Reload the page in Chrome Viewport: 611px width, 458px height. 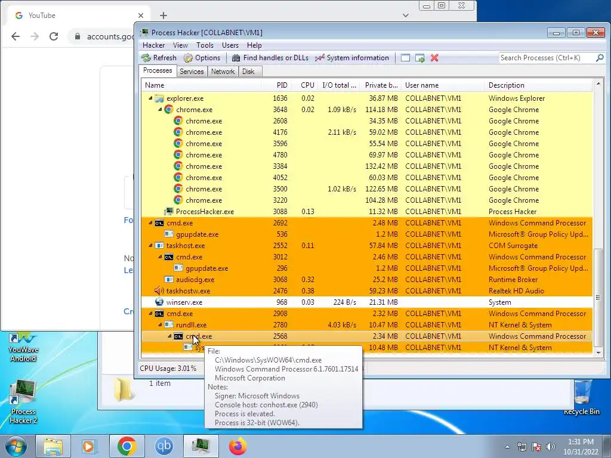54,36
